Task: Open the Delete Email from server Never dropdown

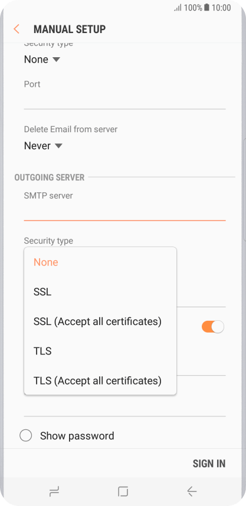Action: [x=43, y=146]
